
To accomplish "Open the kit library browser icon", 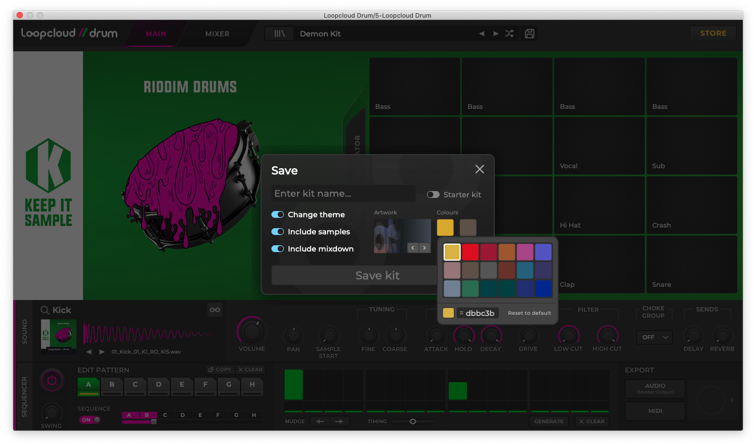I will pos(280,34).
